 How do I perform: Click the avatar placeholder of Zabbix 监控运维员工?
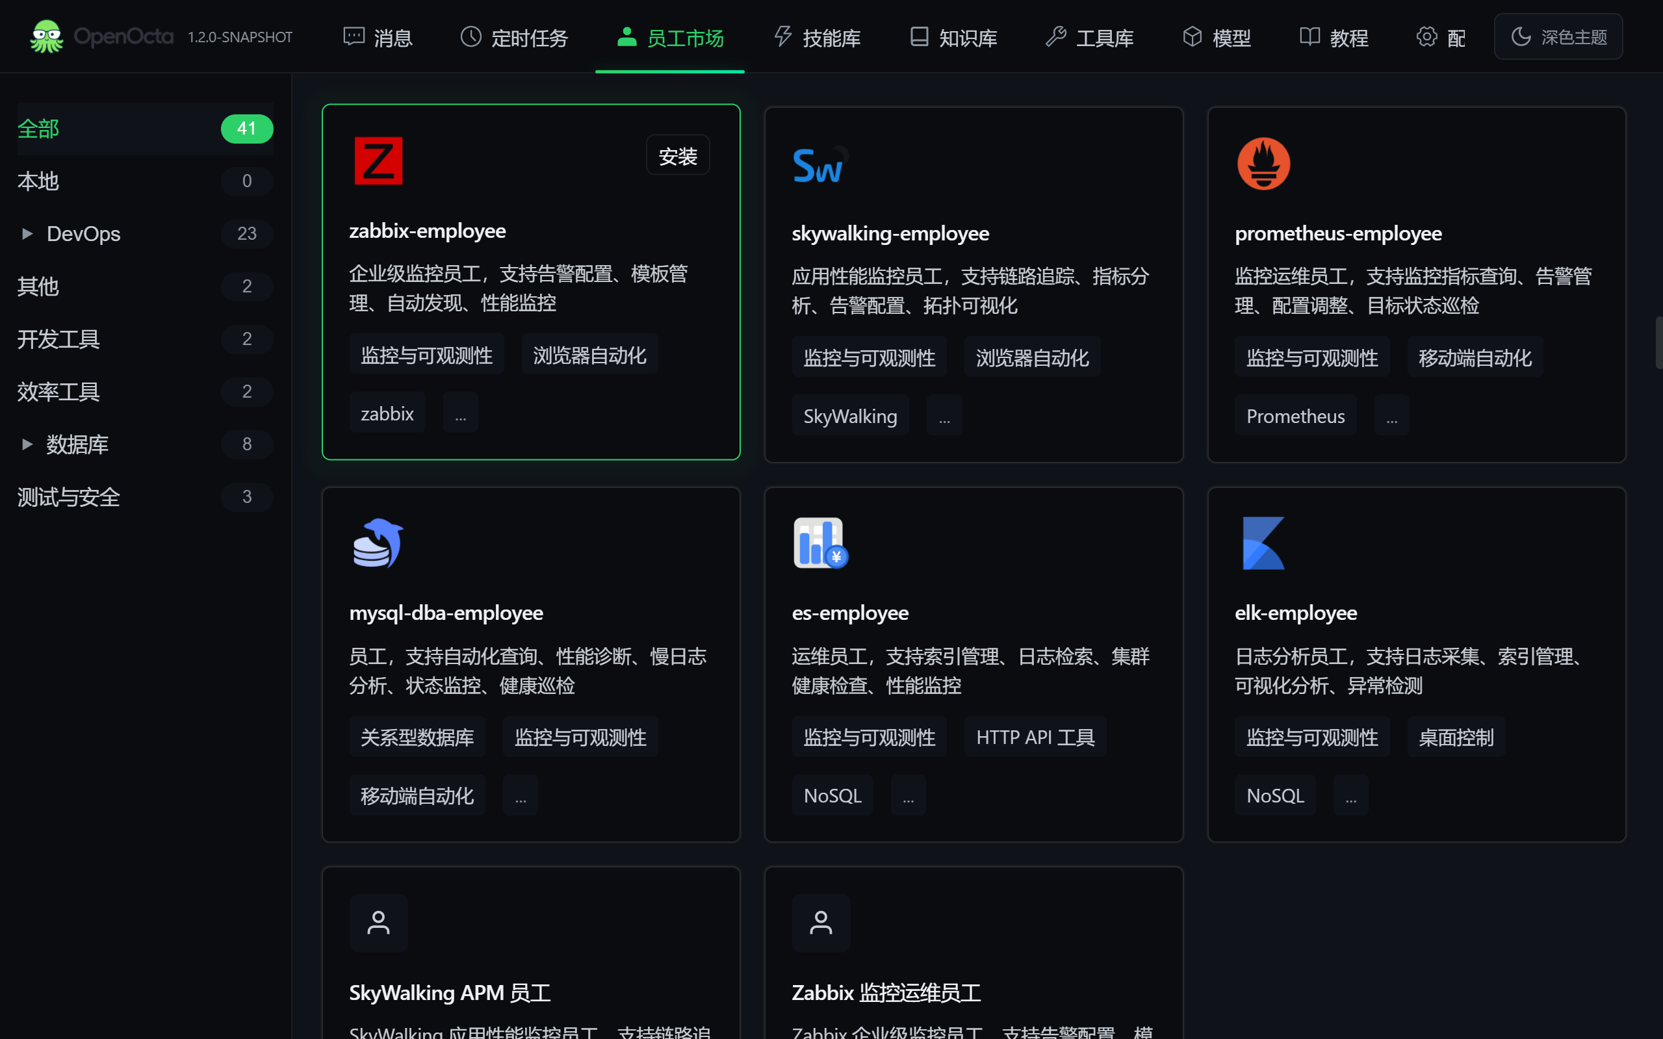(x=821, y=923)
